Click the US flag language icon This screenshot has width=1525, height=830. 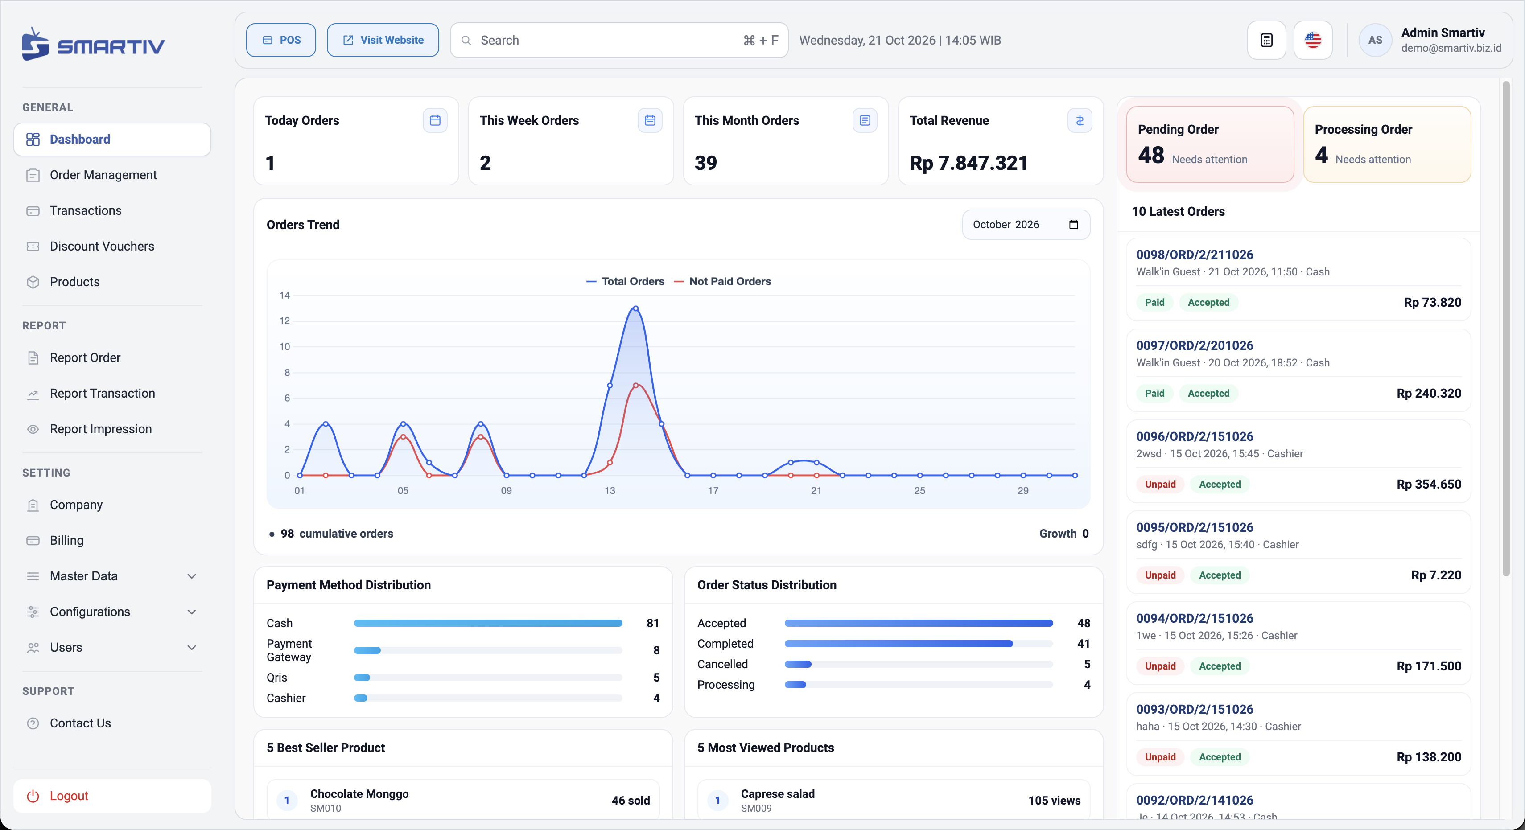1312,40
